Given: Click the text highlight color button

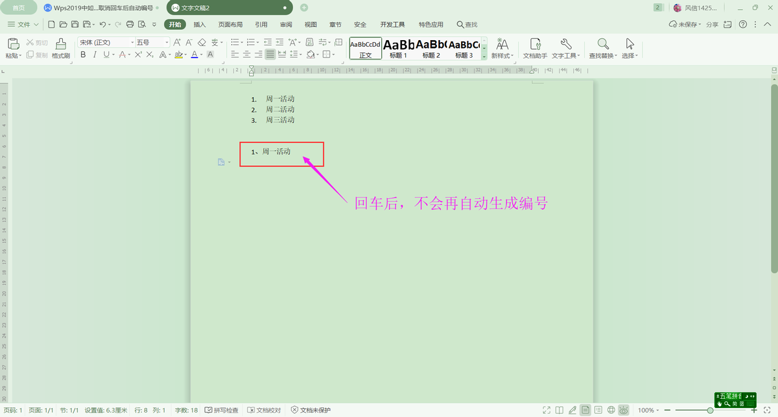Looking at the screenshot, I should click(x=178, y=55).
